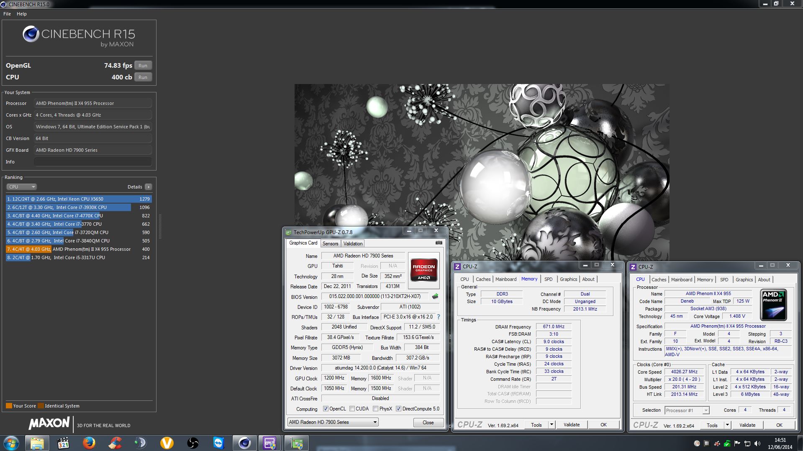Click the network tray icon
803x451 pixels.
(747, 443)
